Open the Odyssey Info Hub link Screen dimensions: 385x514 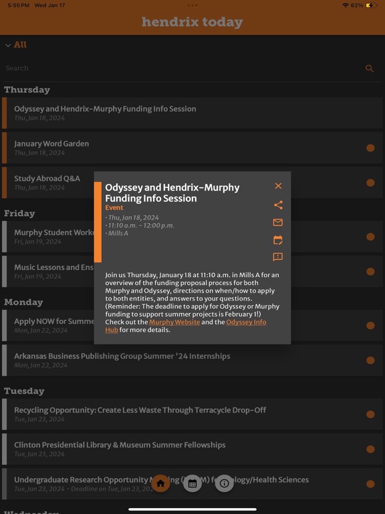(246, 322)
